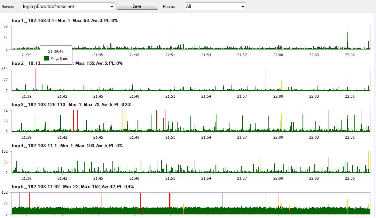Expand the Routes dropdown arrow

pyautogui.click(x=242, y=7)
